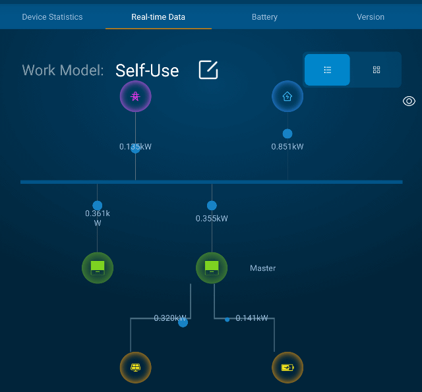This screenshot has height=392, width=422.
Task: Select the Real-time Data tab
Action: click(158, 17)
